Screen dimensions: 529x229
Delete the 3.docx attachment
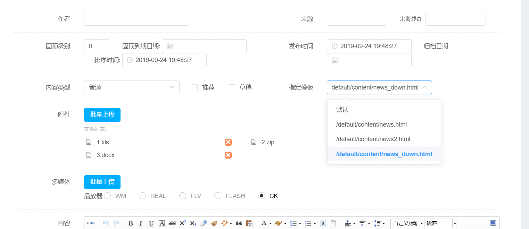228,155
